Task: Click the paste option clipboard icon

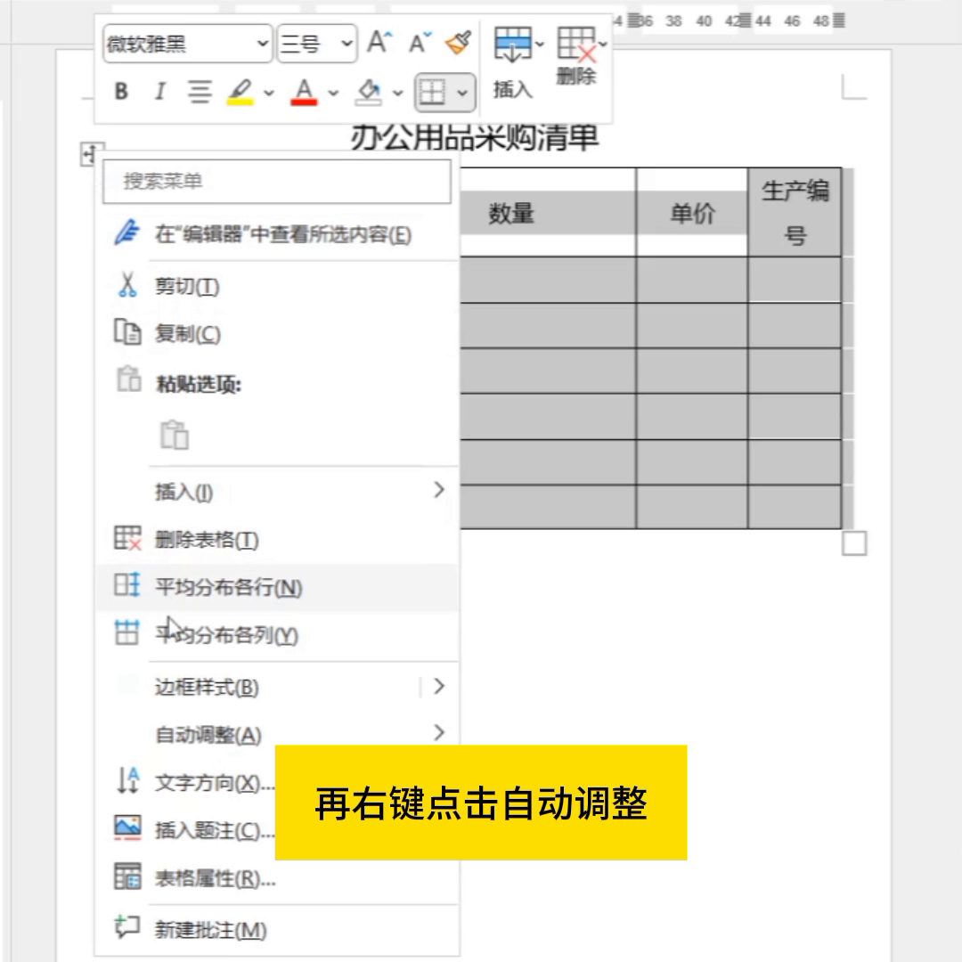Action: click(x=175, y=435)
